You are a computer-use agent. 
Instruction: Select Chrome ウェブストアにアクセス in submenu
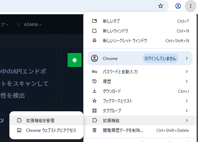click(46, 130)
